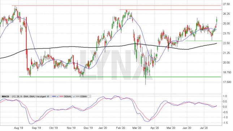Screen dimensions: 233x131
Task: Click the Mär '20 date label
Action: 137,128
